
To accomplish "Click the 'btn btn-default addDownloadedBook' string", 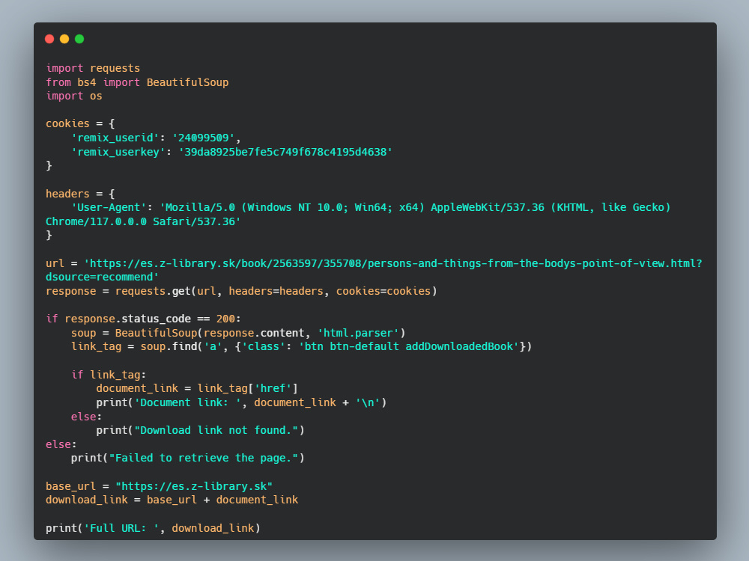I will click(x=409, y=347).
